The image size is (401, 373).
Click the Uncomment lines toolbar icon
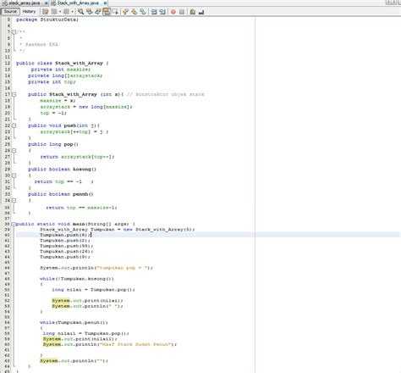(201, 12)
